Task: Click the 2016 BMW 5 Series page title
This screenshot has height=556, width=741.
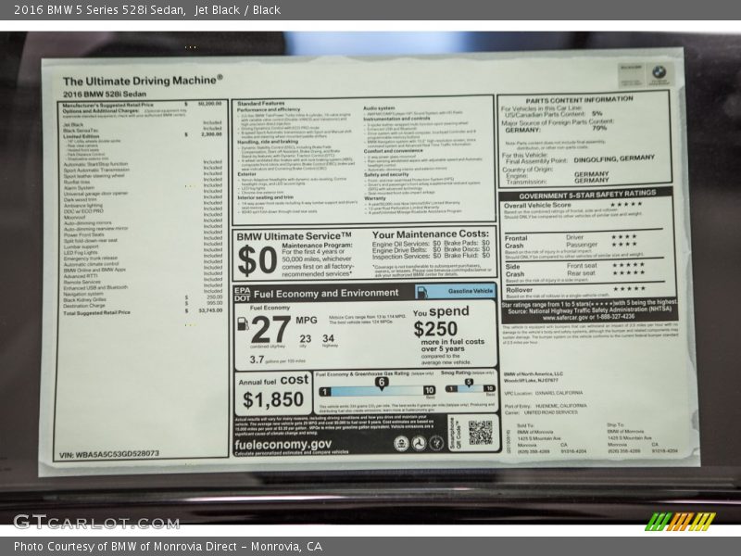Action: [x=145, y=10]
